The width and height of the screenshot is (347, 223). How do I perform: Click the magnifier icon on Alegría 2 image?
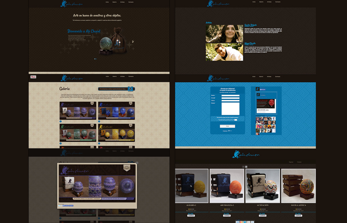coord(191,186)
